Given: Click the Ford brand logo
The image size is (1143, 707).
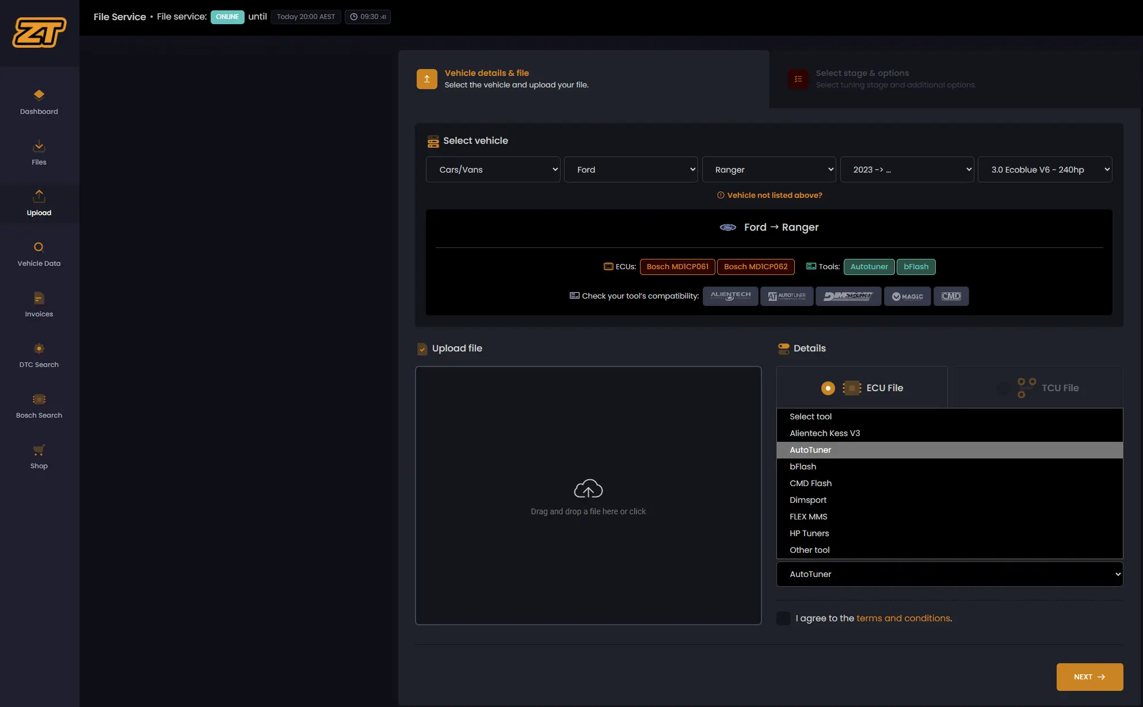Looking at the screenshot, I should click(728, 227).
